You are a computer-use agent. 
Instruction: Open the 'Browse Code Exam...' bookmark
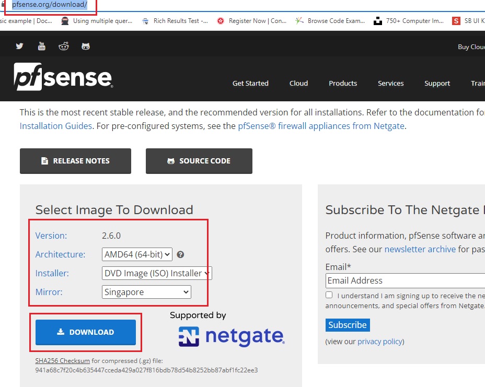point(330,21)
